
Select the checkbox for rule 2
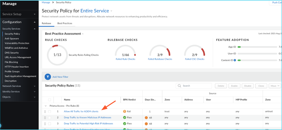pos(50,117)
